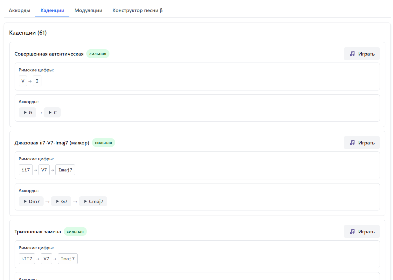Click the Каденции (61) heading
This screenshot has height=280, width=393.
click(28, 33)
